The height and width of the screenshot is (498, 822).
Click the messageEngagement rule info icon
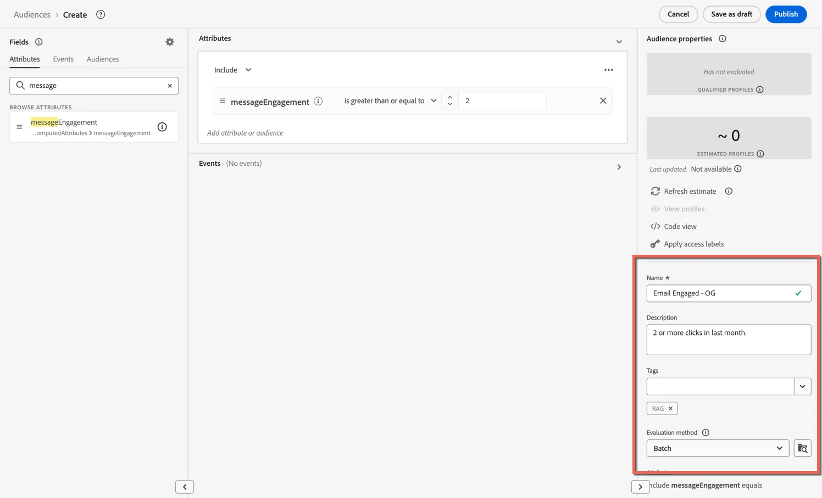click(x=318, y=101)
